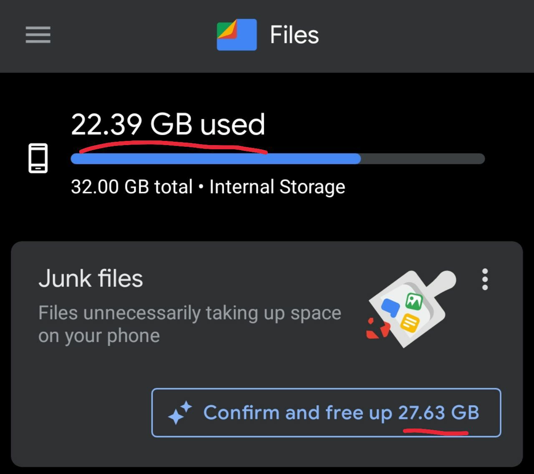Tap the gray unused portion of storage bar
Viewport: 534px width, 474px height.
click(x=423, y=159)
